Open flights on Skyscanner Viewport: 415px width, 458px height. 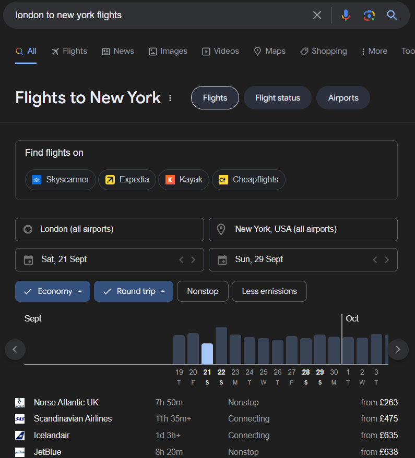[60, 179]
